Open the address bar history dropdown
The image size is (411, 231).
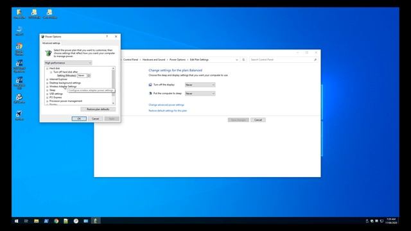237,60
